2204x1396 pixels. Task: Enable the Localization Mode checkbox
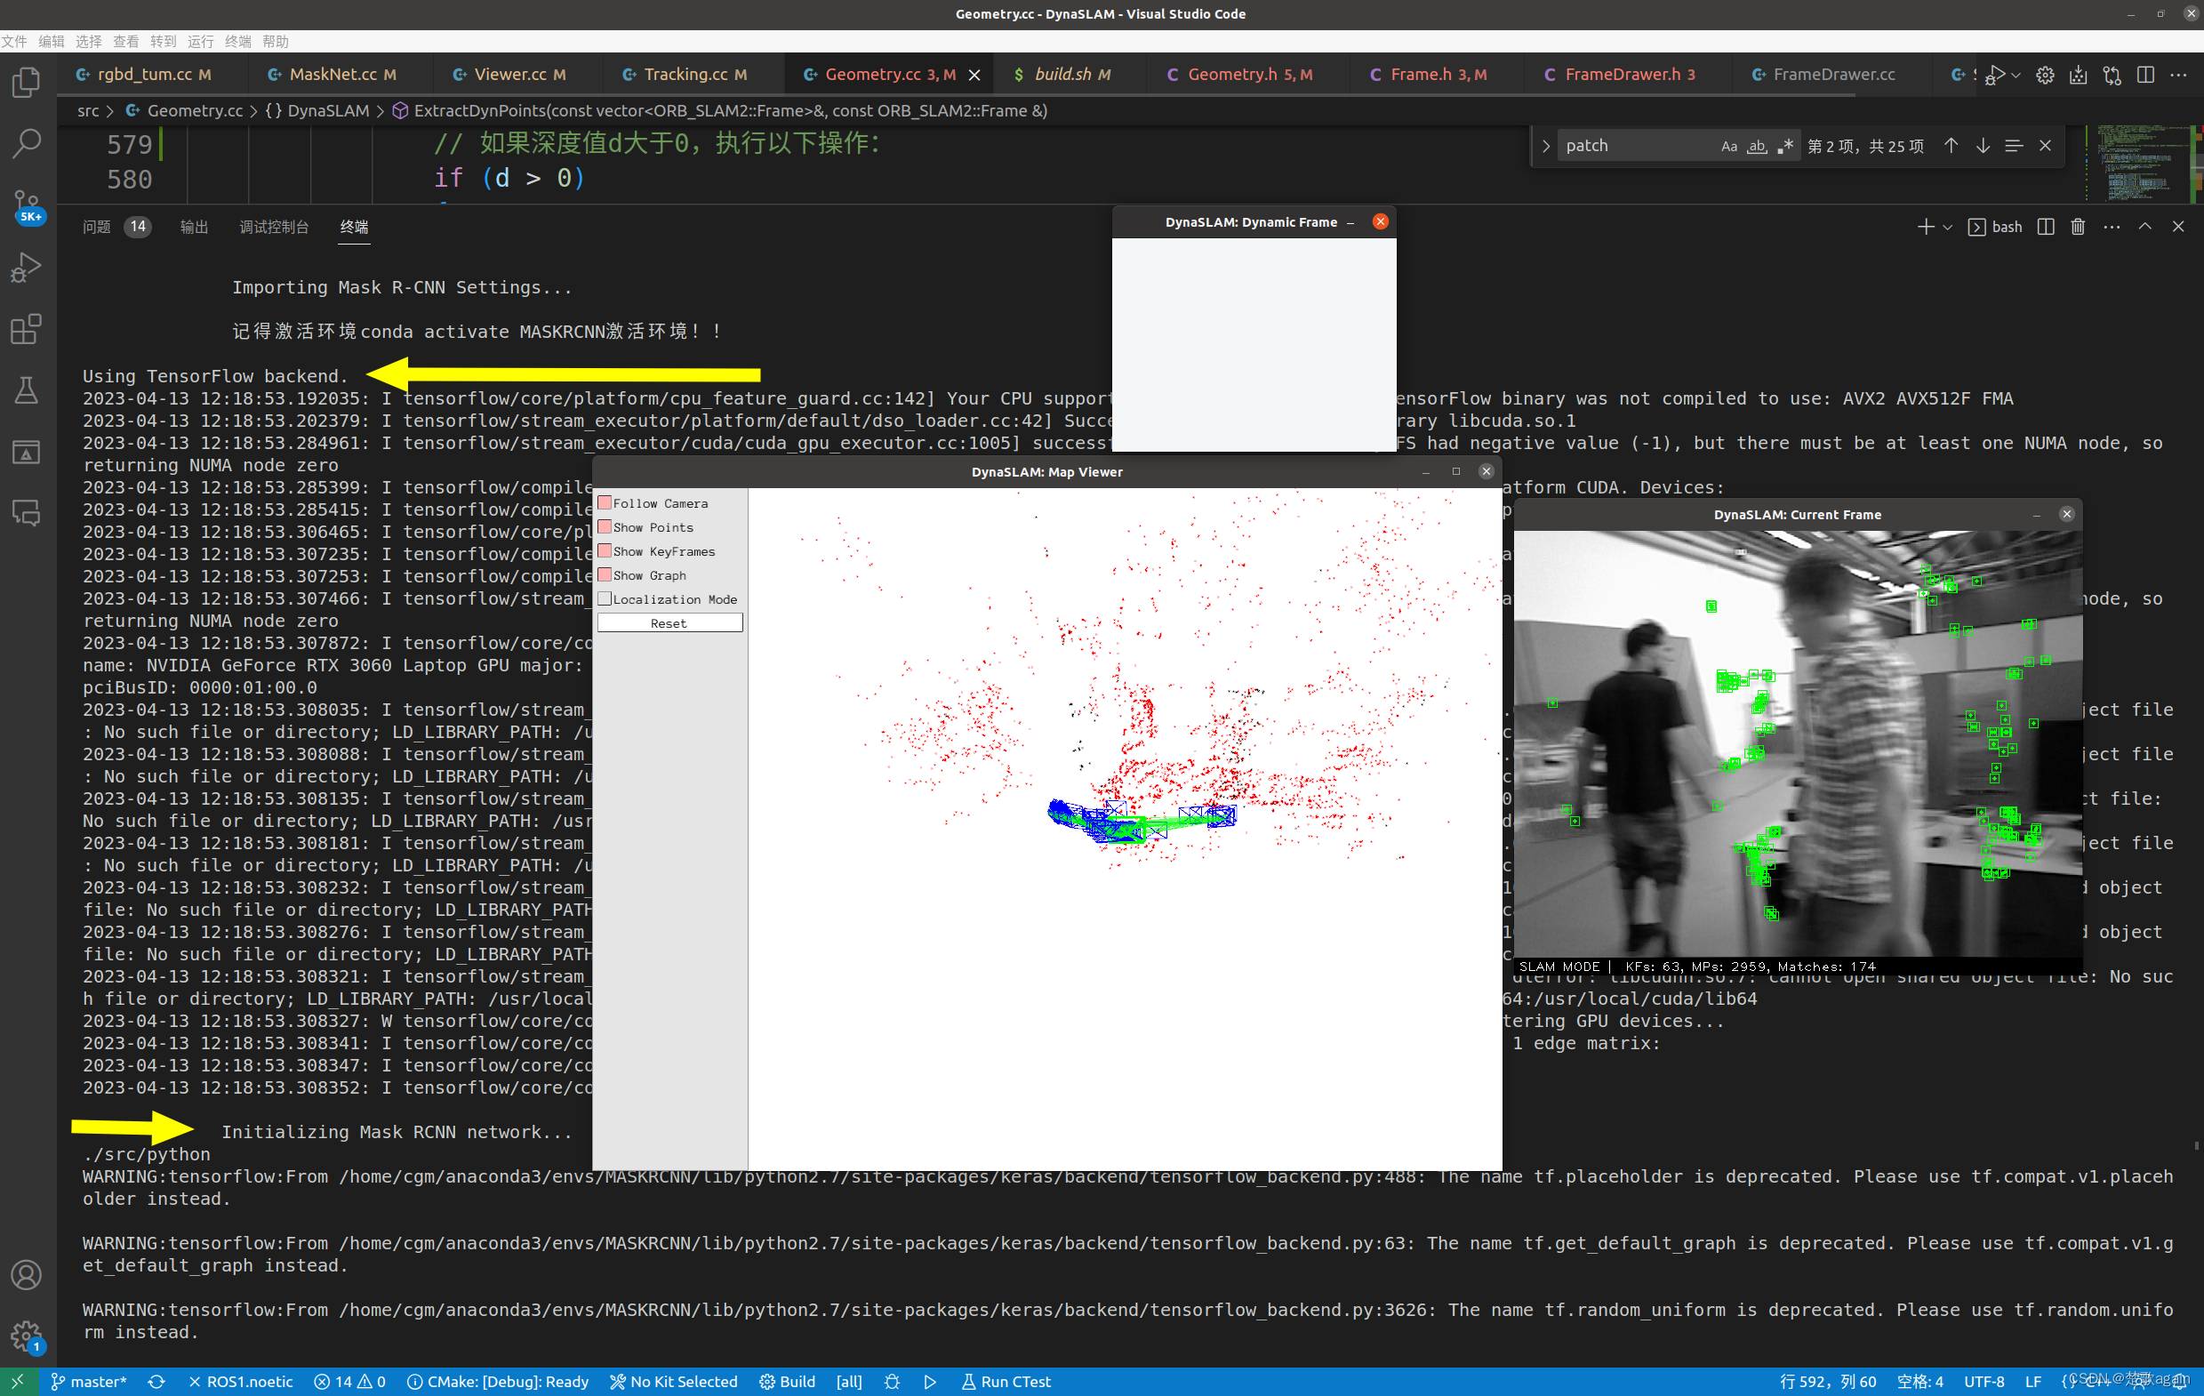point(605,598)
